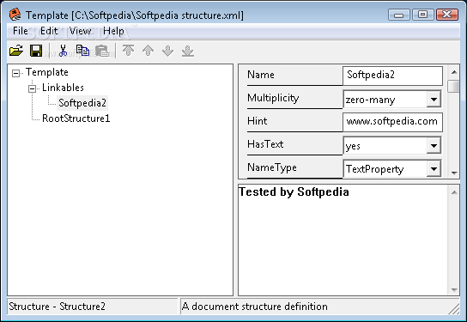Screen dimensions: 467x322
Task: Click the Move up arrow icon
Action: 148,51
